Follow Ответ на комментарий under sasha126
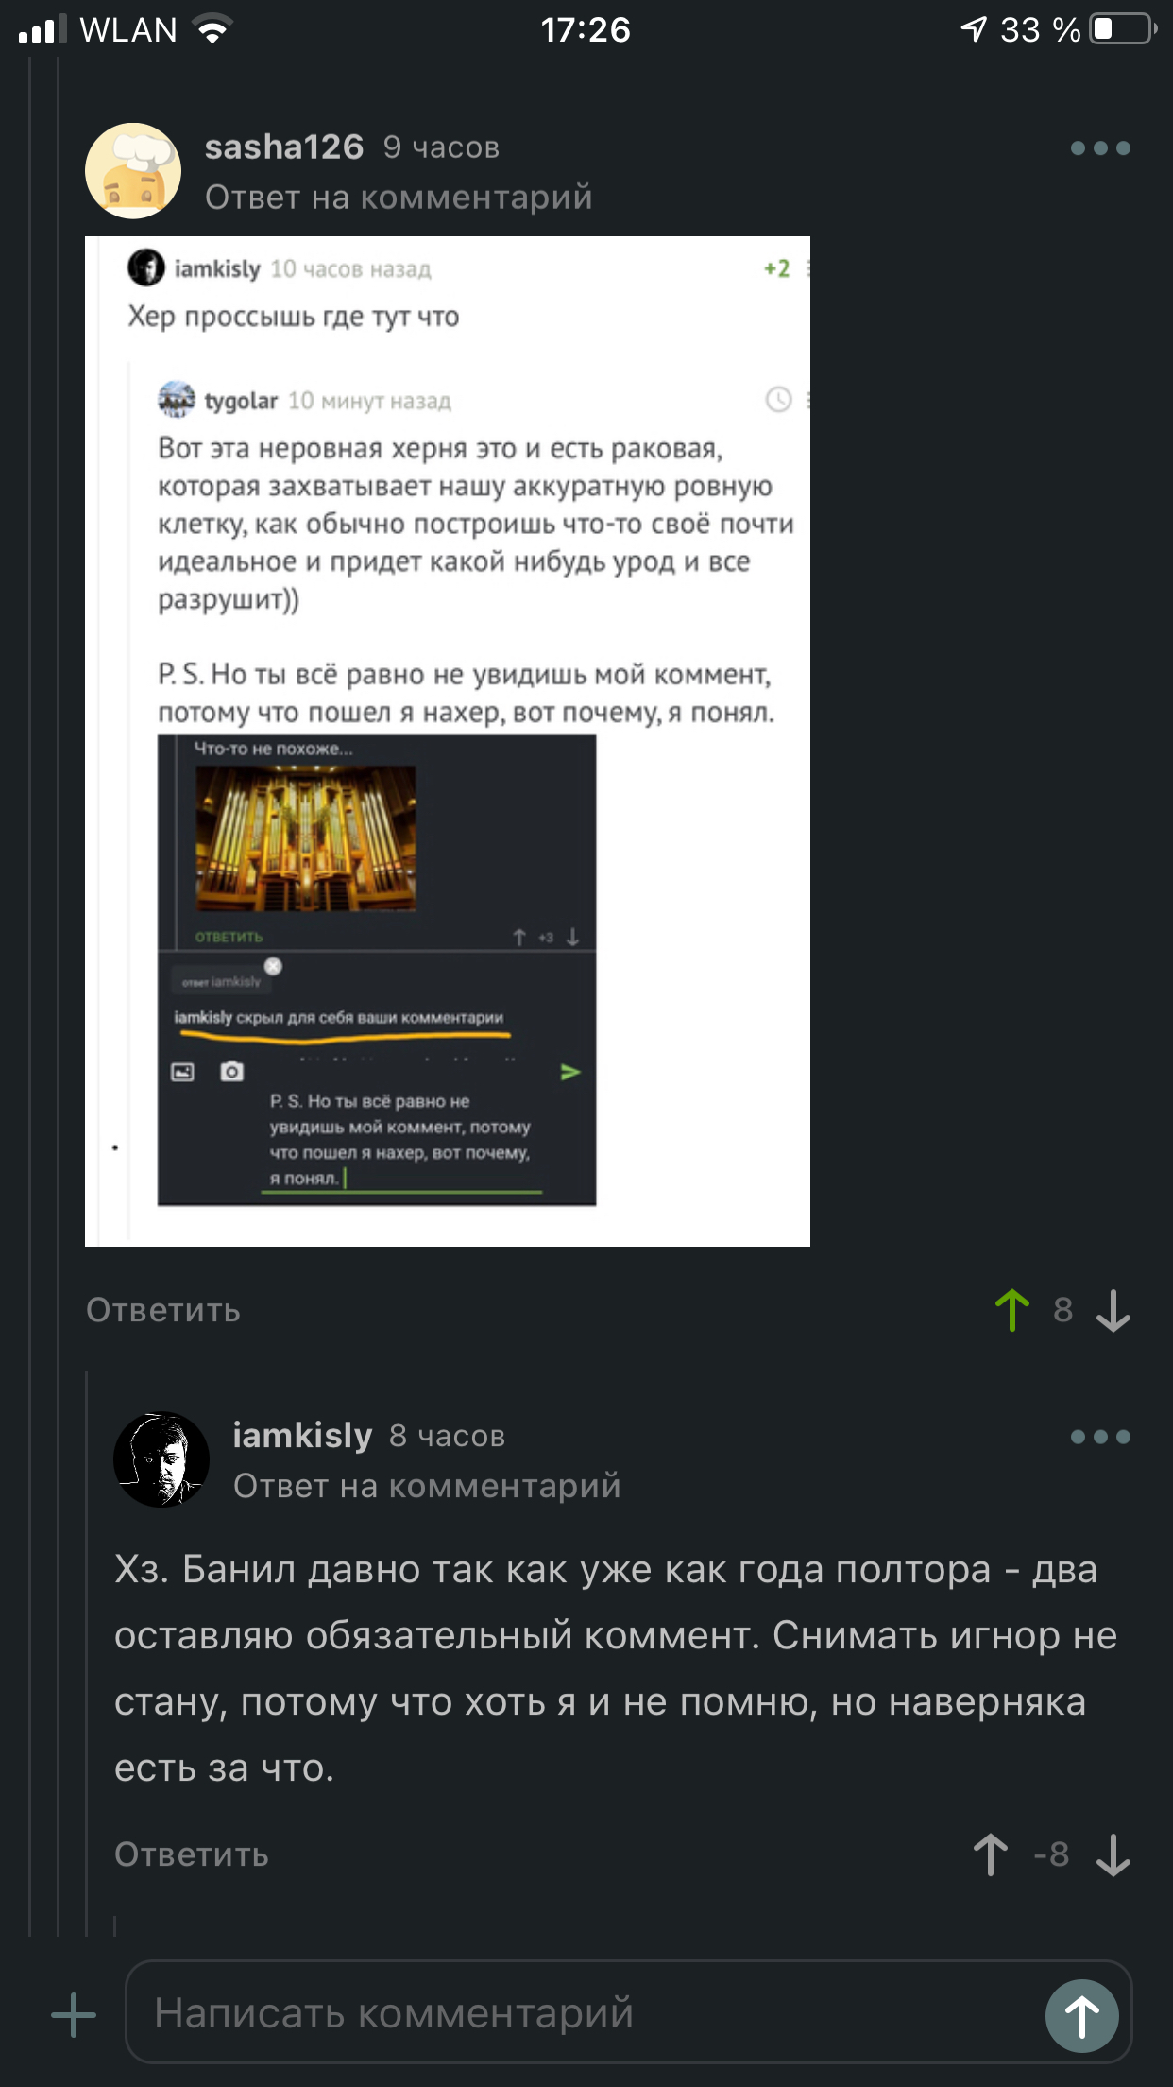 pyautogui.click(x=399, y=198)
